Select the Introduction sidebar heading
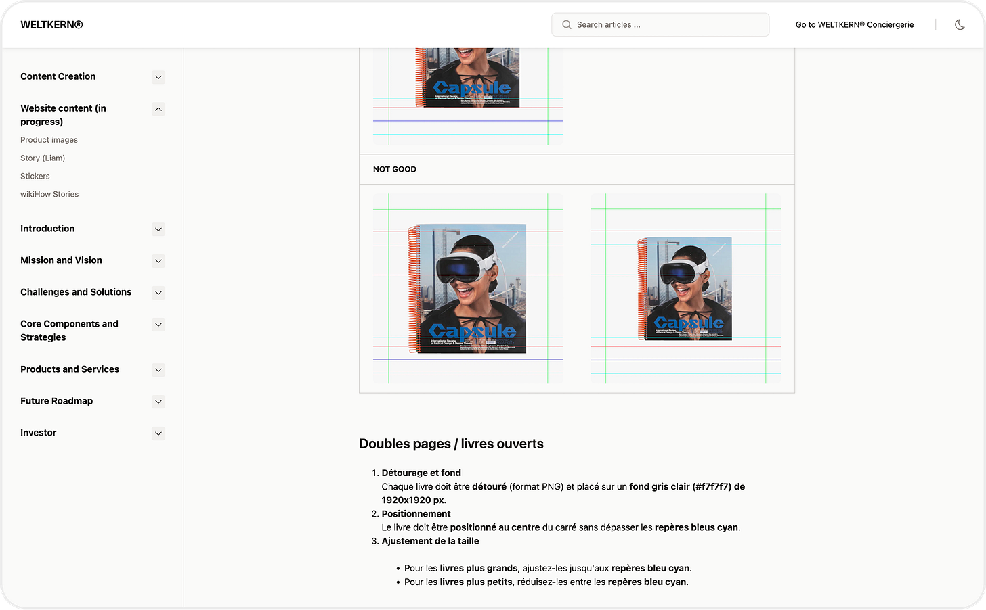Viewport: 986px width, 610px height. [47, 229]
